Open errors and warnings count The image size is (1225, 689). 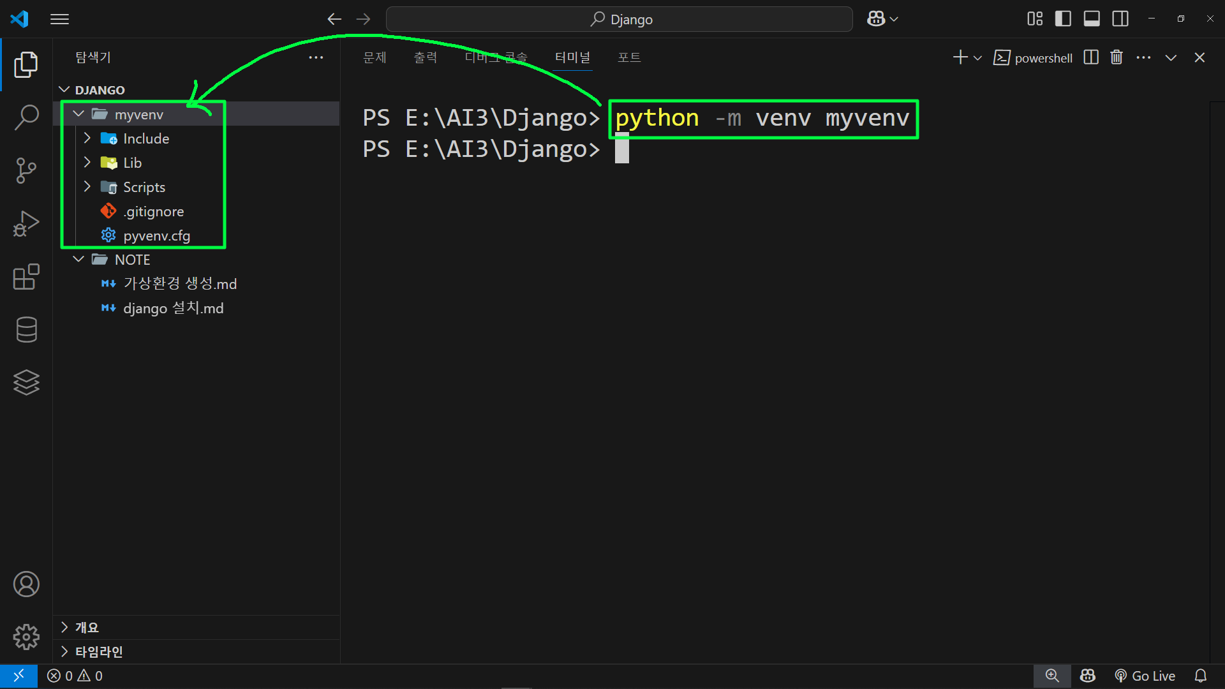(75, 676)
